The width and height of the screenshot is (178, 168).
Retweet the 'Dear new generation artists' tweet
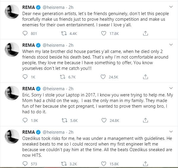pos(64,33)
